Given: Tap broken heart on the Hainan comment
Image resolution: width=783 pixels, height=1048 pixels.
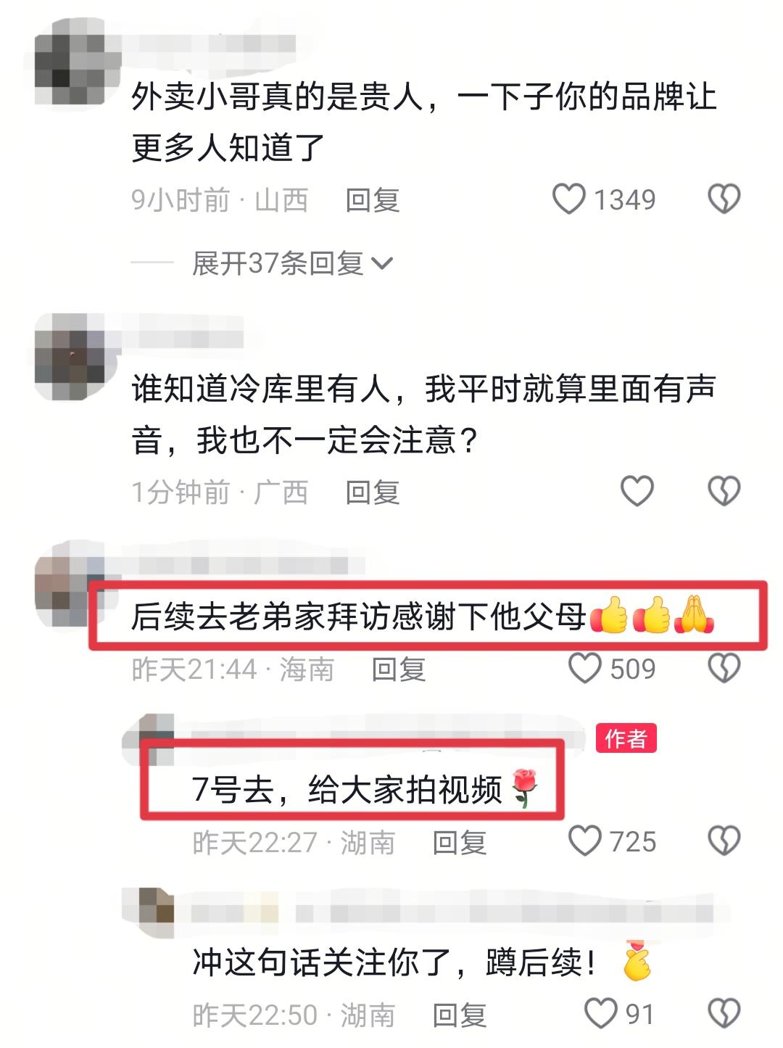Looking at the screenshot, I should click(724, 668).
